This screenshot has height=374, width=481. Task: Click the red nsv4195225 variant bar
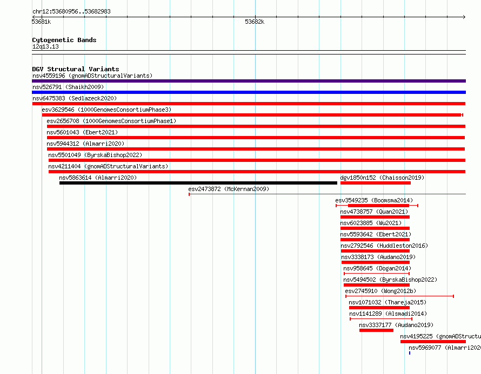coord(433,342)
